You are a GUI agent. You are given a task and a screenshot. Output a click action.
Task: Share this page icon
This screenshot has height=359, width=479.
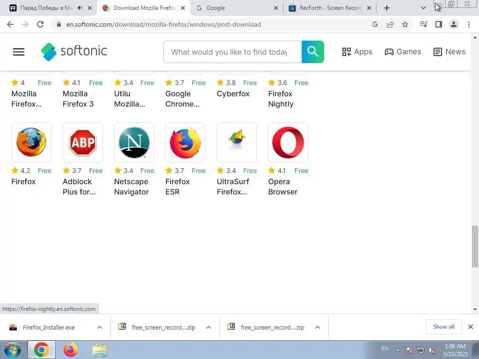pyautogui.click(x=390, y=24)
